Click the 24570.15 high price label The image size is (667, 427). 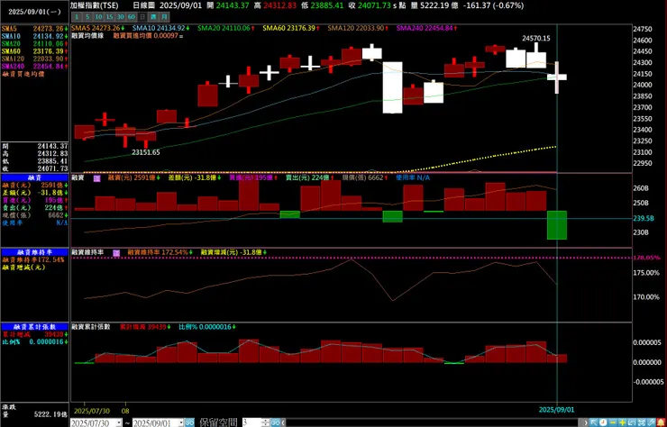point(535,38)
